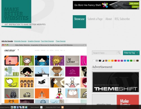Click the Search here input field
This screenshot has height=109, width=141.
[104, 53]
